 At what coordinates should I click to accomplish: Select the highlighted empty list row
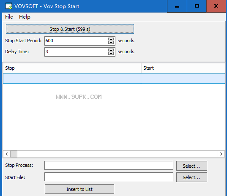point(114,79)
